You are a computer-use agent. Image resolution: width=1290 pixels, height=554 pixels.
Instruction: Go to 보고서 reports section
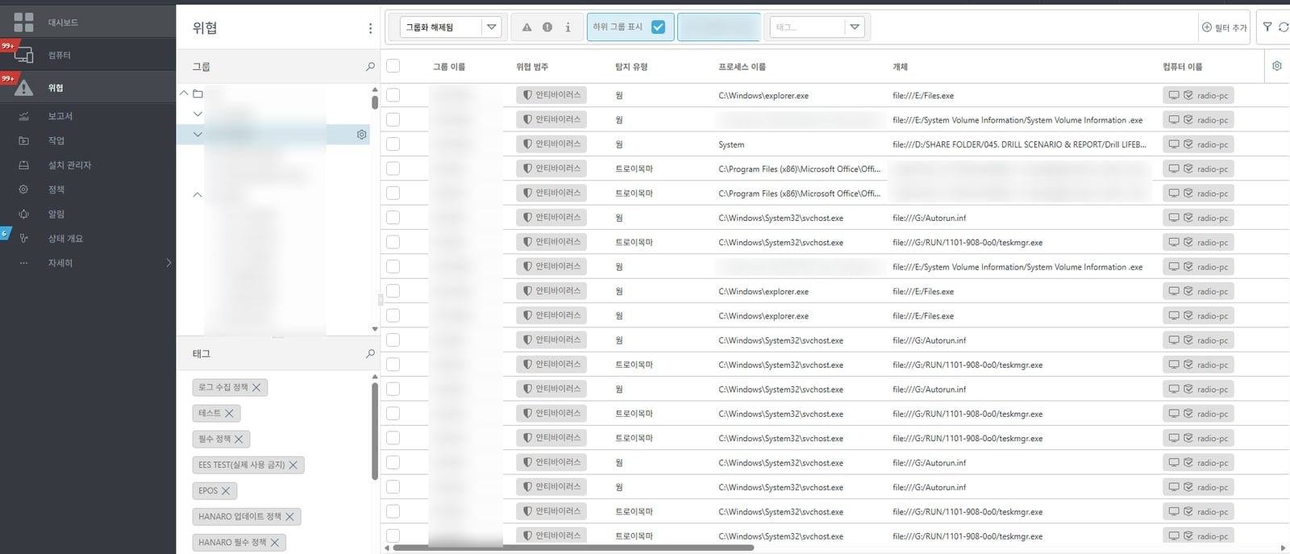[60, 115]
